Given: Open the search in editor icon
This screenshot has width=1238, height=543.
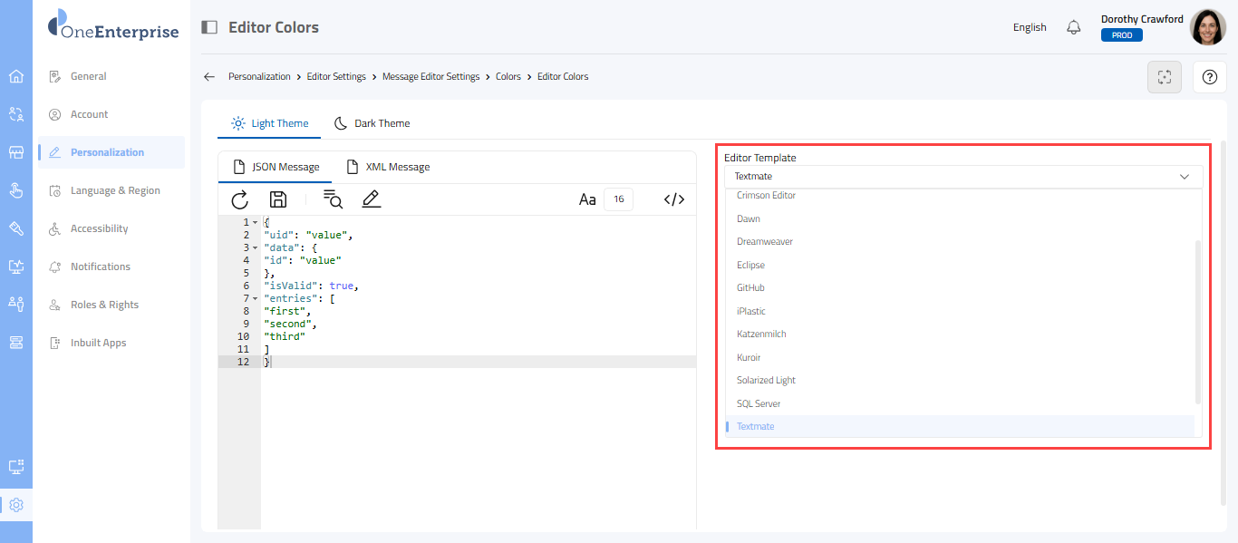Looking at the screenshot, I should [333, 200].
